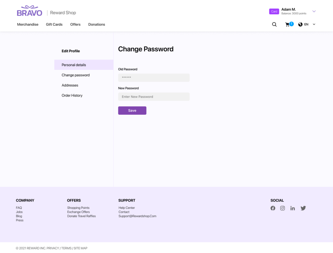The height and width of the screenshot is (253, 333).
Task: Click the BRAVO logo
Action: (30, 11)
